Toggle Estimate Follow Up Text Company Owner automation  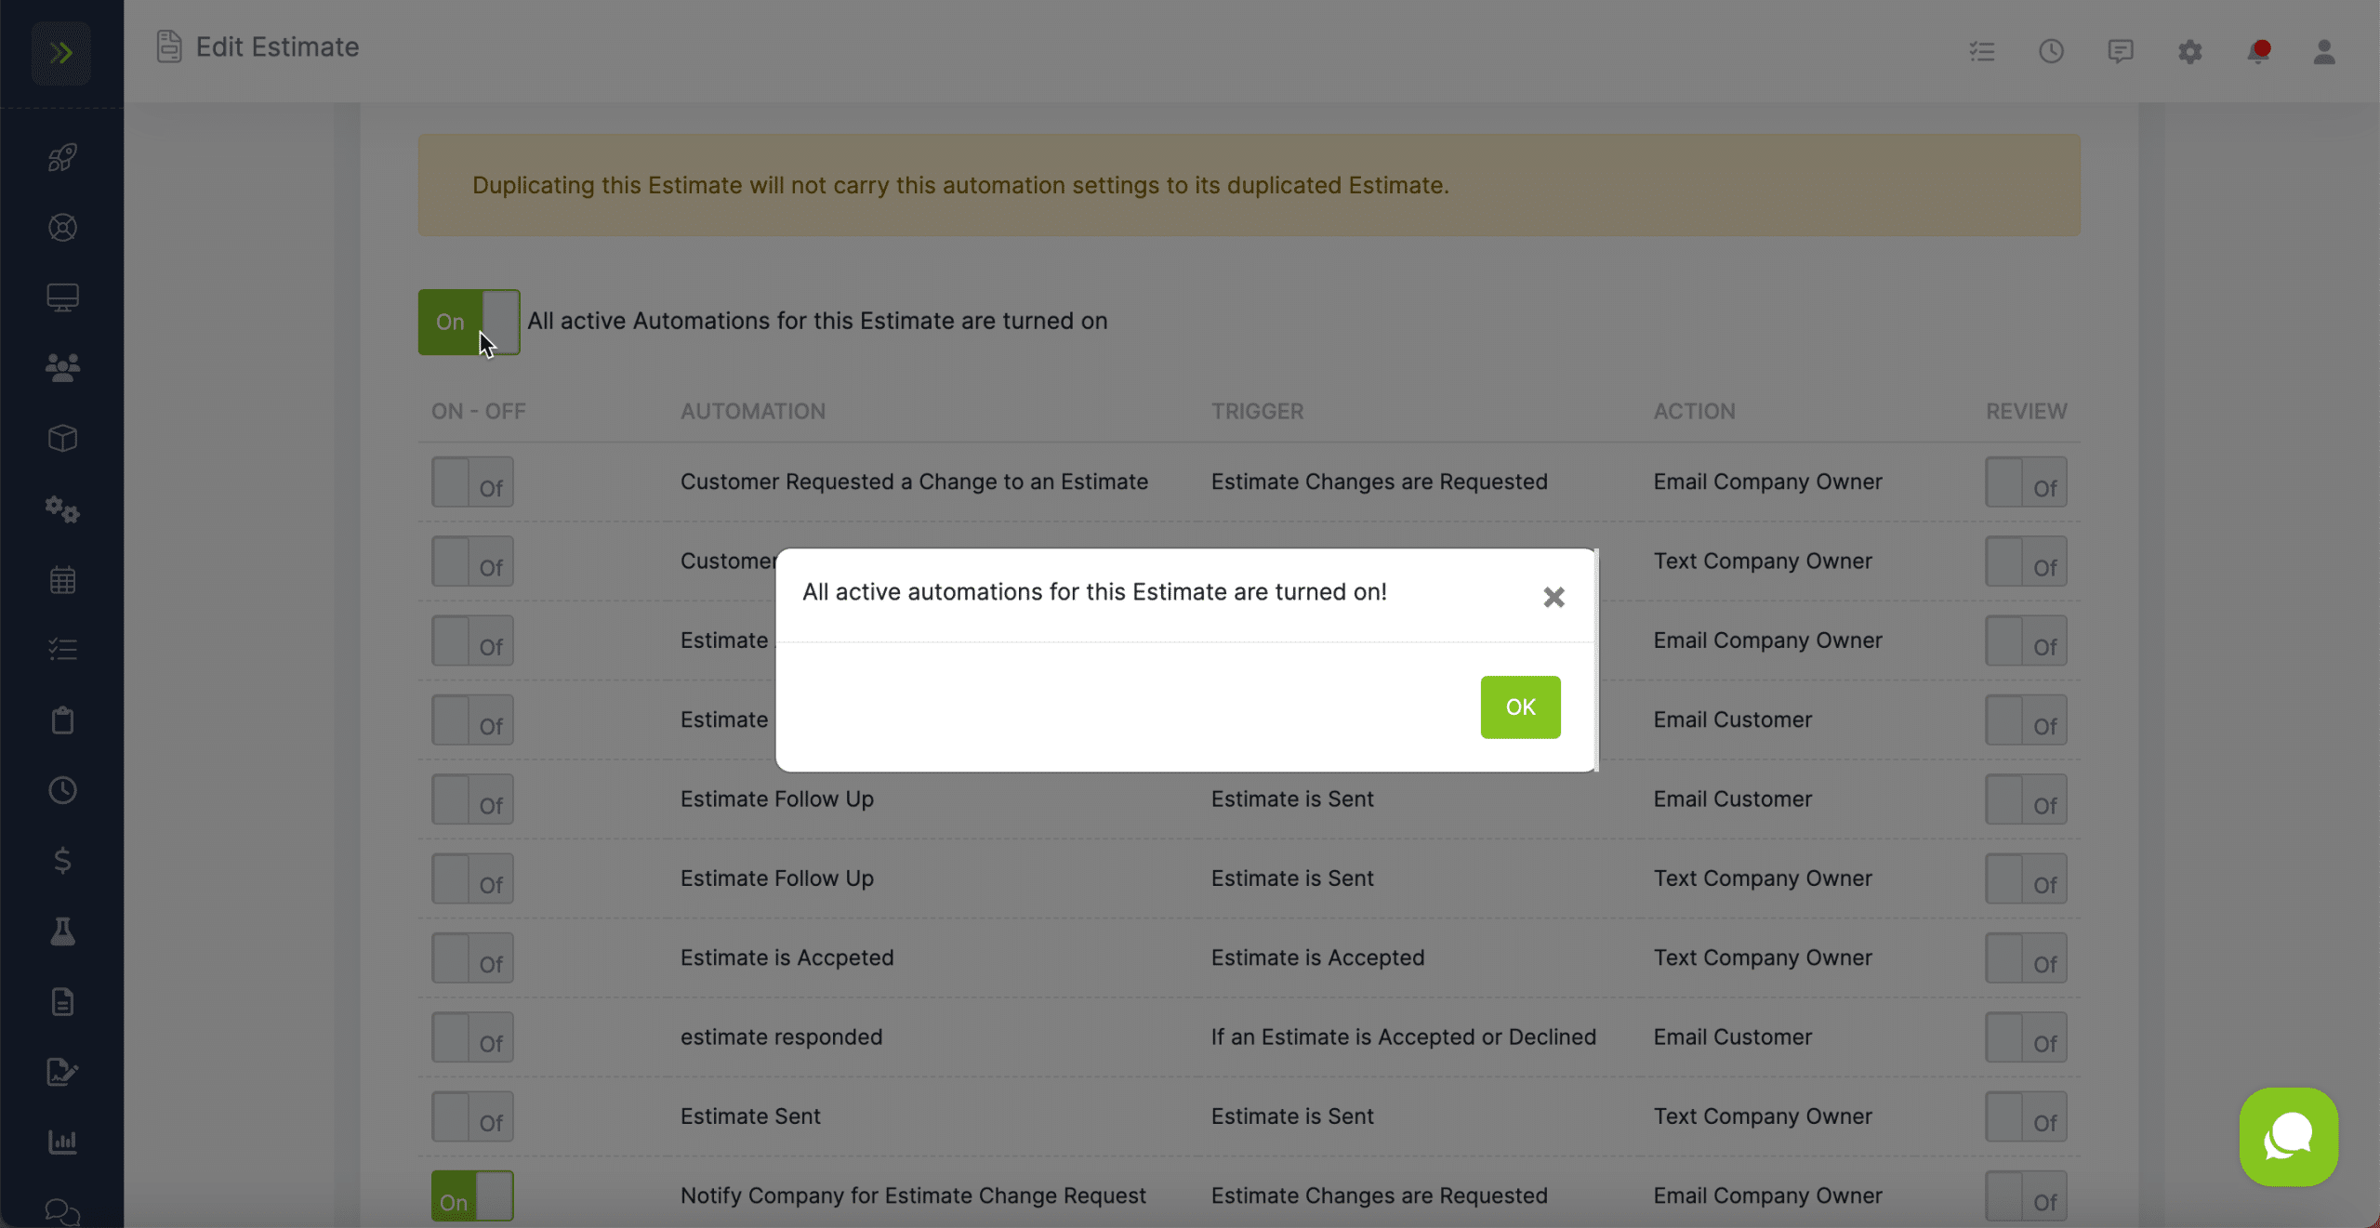pyautogui.click(x=472, y=878)
